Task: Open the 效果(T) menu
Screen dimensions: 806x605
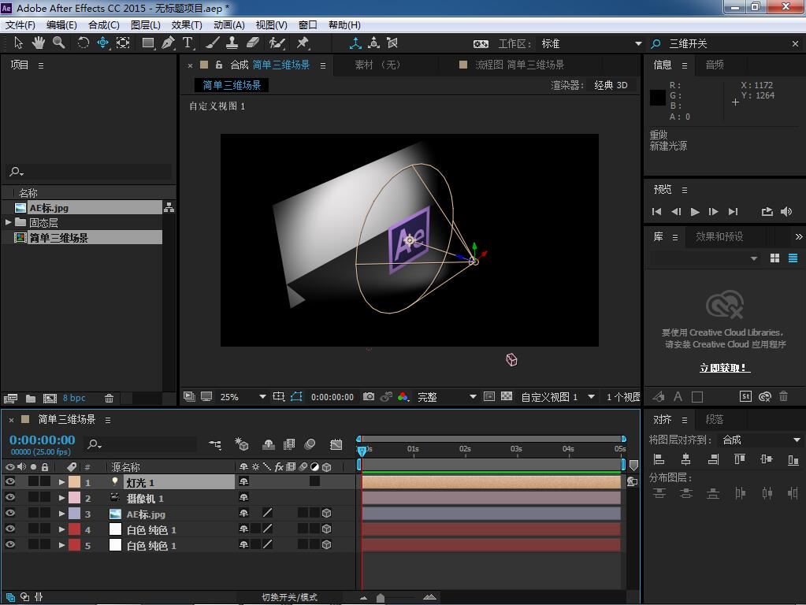Action: tap(187, 24)
